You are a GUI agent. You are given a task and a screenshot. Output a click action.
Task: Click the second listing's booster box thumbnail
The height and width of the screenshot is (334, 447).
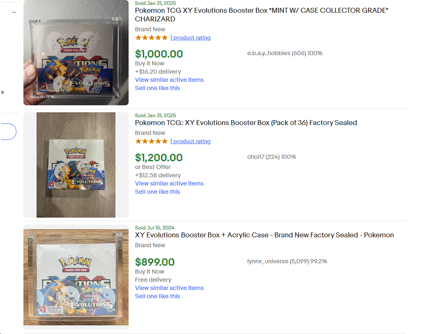(x=76, y=165)
